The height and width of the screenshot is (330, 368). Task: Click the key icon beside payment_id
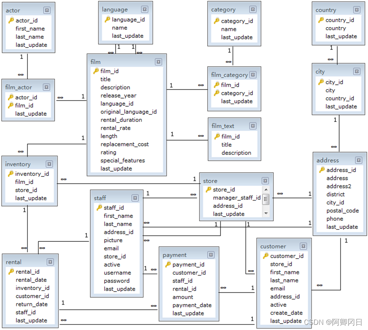[x=168, y=265]
